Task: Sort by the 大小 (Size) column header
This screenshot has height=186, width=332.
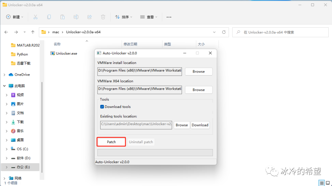Action: coord(201,44)
